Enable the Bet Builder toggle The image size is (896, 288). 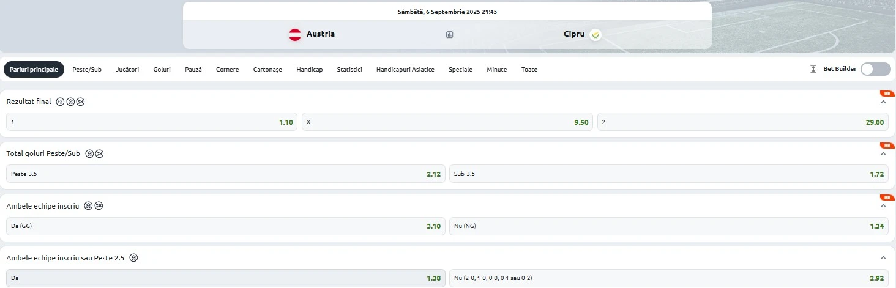(x=876, y=69)
